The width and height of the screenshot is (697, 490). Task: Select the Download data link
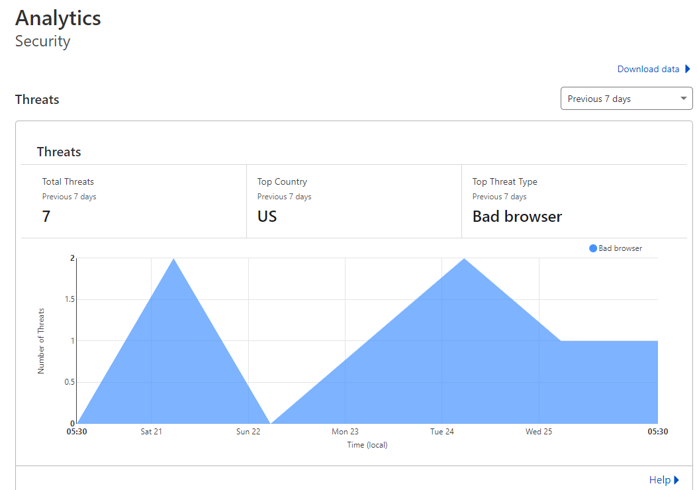click(x=647, y=69)
